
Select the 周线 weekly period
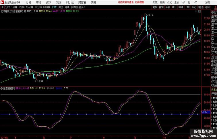[x=61, y=7]
